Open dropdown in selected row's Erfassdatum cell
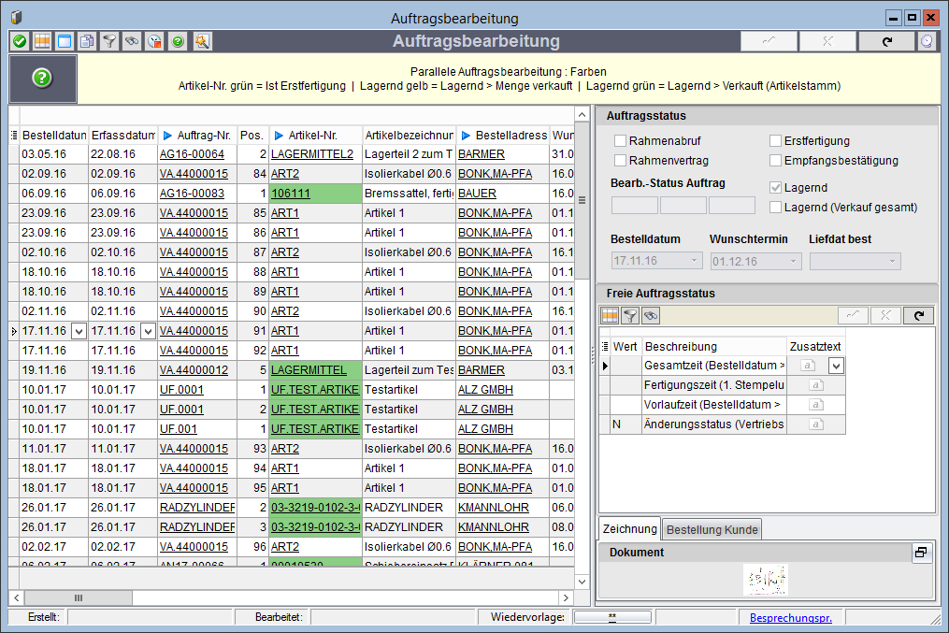 coord(149,331)
